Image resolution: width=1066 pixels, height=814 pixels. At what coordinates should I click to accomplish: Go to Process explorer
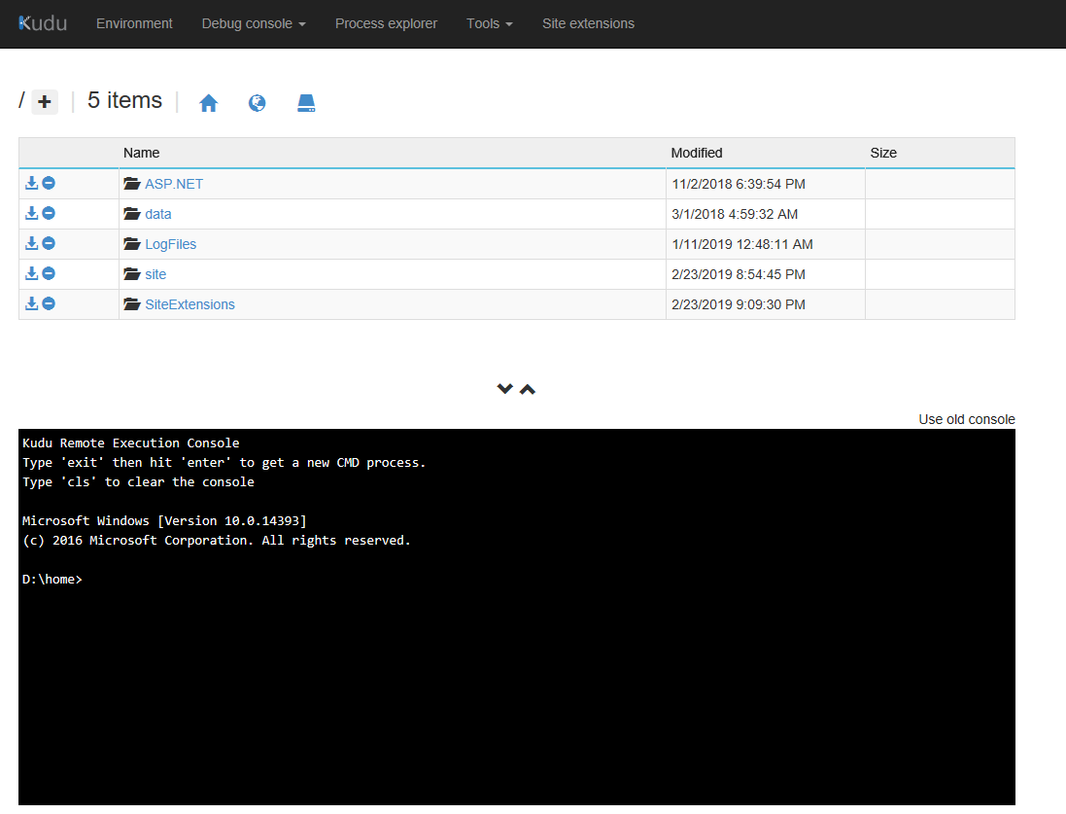[386, 23]
